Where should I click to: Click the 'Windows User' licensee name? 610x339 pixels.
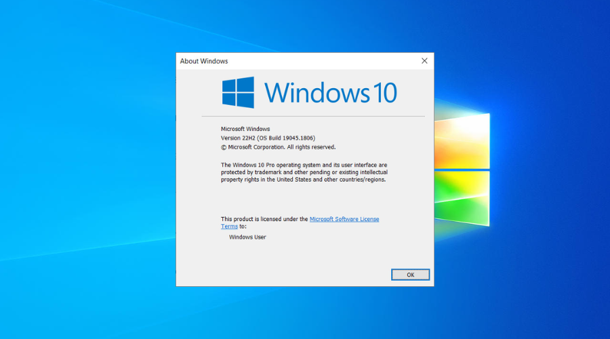(247, 237)
